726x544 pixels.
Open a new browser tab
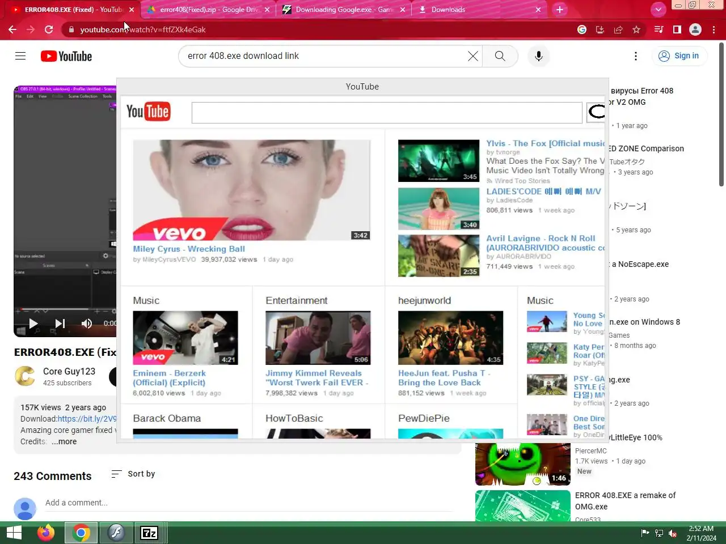click(560, 9)
